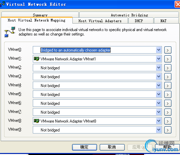Open the VMnet4 settings arrow button
This screenshot has height=155, width=180.
(168, 86)
